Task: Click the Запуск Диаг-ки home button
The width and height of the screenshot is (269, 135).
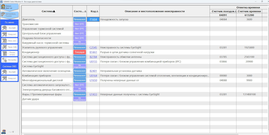Action: click(x=9, y=7)
